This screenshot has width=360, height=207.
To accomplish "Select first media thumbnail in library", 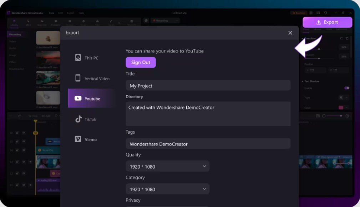I will 48,38.
